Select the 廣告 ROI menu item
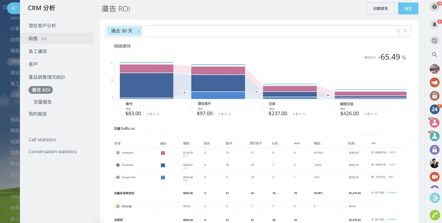Screen dimensions: 442x223 click(41, 90)
